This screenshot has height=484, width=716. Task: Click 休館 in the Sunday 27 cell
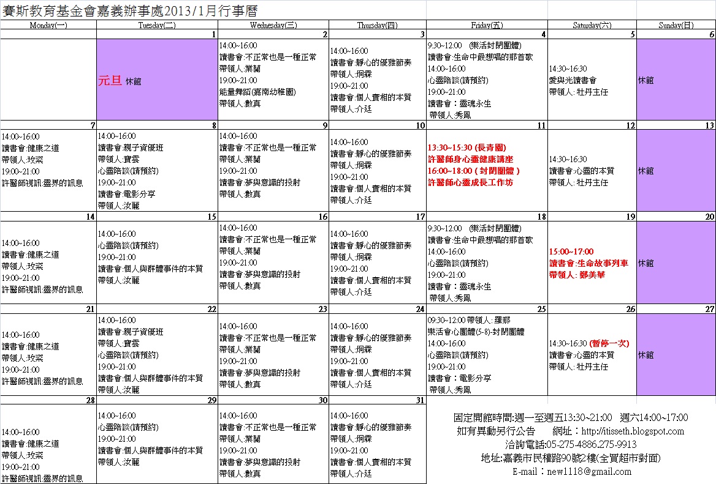click(646, 355)
